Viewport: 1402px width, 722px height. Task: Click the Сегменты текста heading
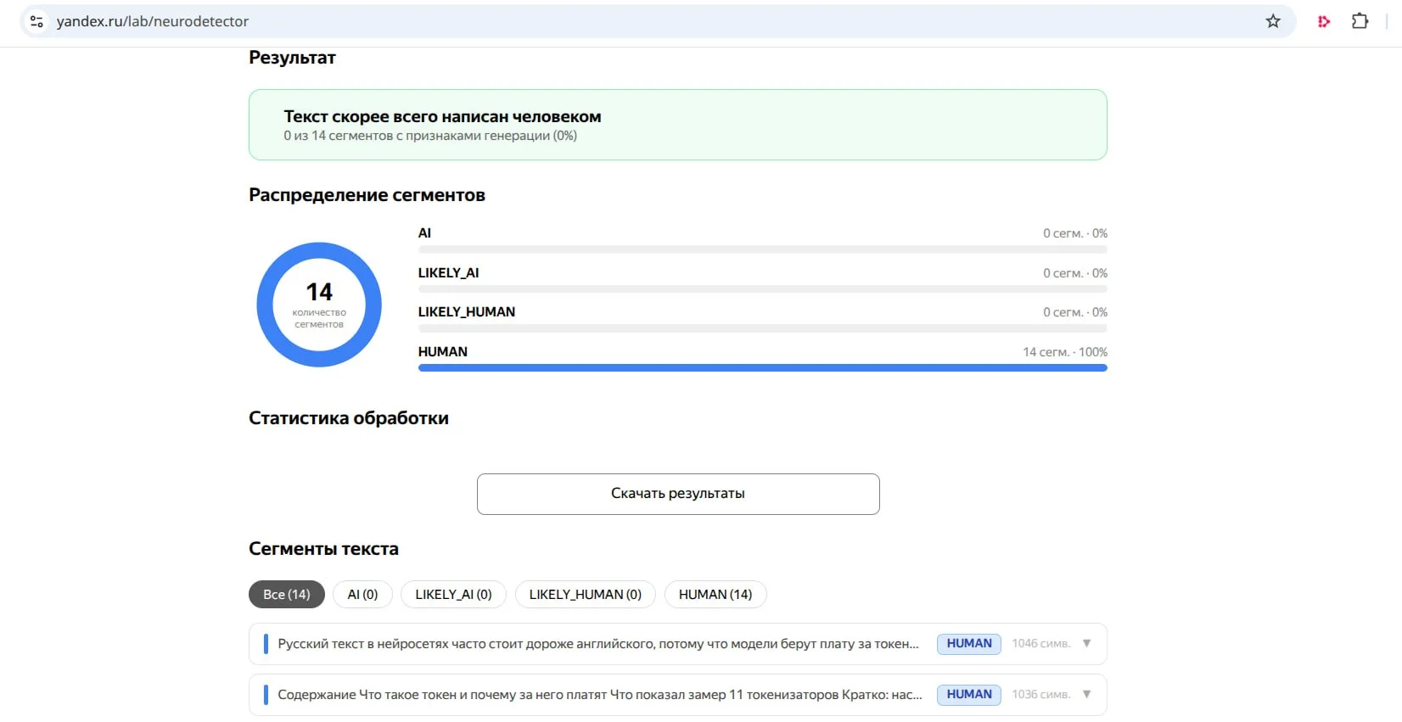323,549
